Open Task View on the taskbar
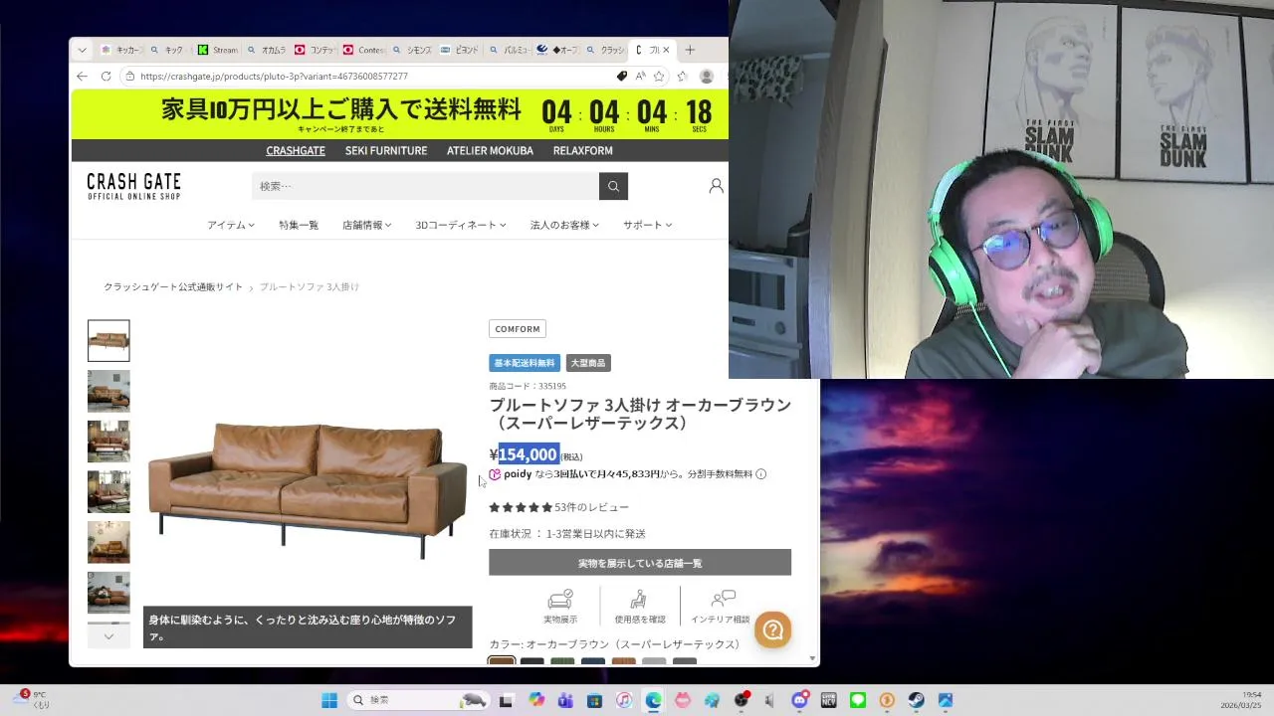The height and width of the screenshot is (716, 1274). pos(506,700)
